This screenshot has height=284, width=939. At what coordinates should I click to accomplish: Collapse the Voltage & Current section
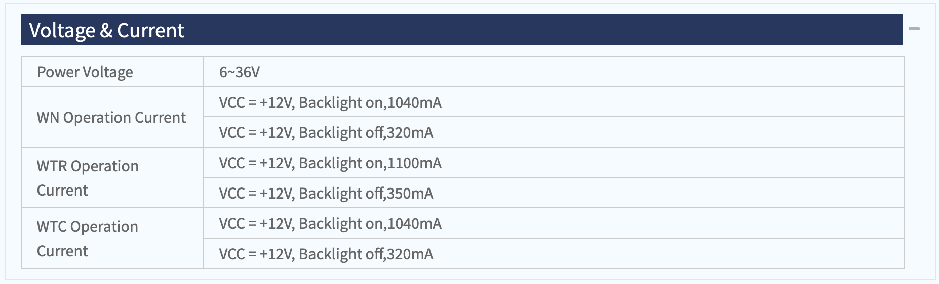pyautogui.click(x=914, y=29)
